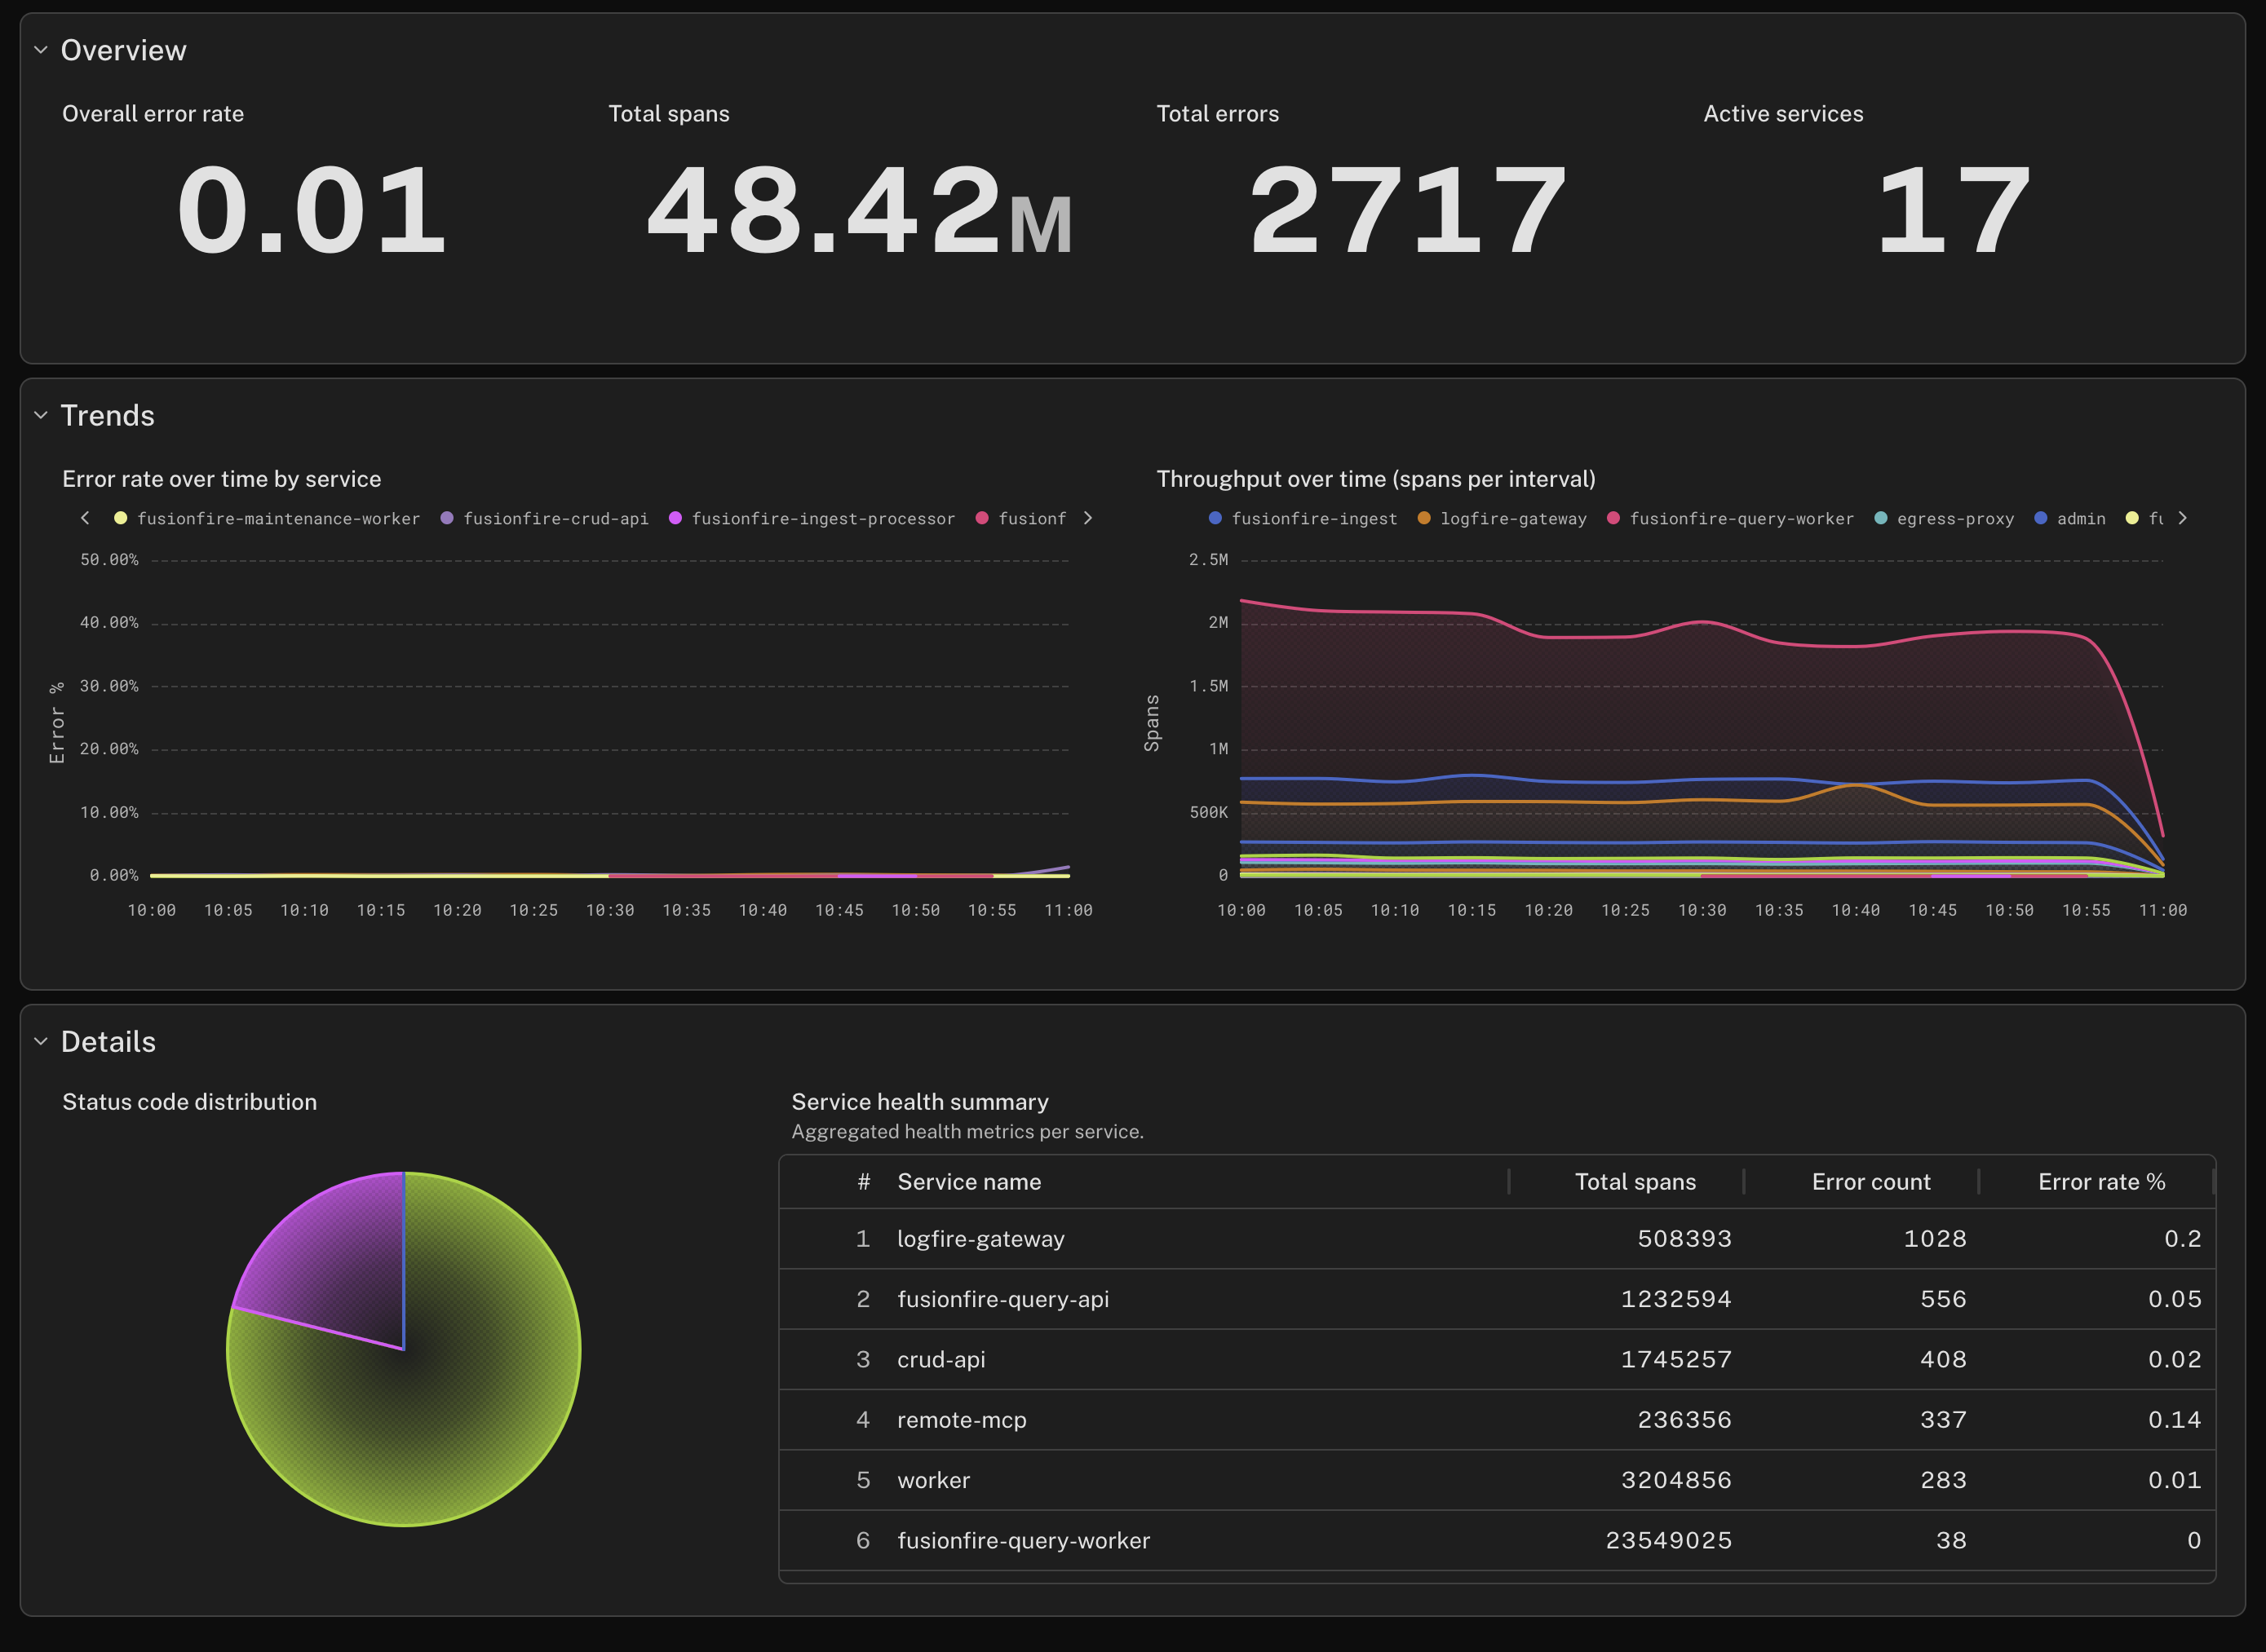Click the 1028 error count cell
Viewport: 2266px width, 1652px height.
[1934, 1239]
